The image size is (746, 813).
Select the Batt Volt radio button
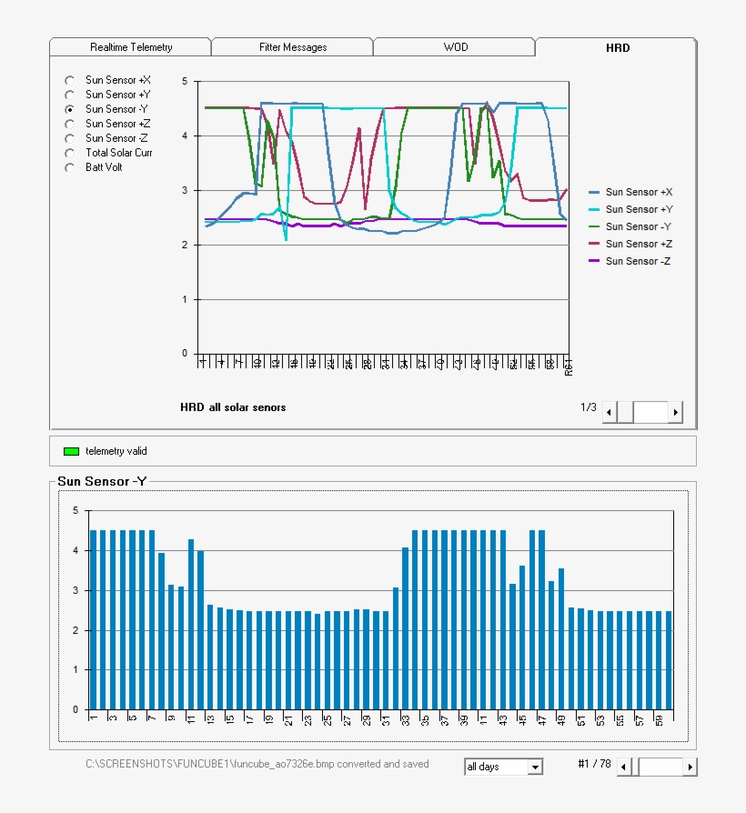point(69,167)
